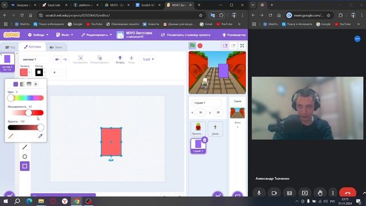
Task: Select the Rectangle drawing tool
Action: (x=25, y=167)
